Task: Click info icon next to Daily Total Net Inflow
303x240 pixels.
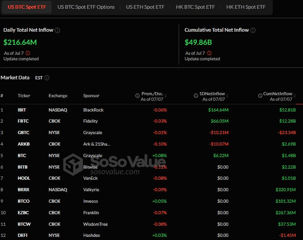Action: tap(58, 30)
